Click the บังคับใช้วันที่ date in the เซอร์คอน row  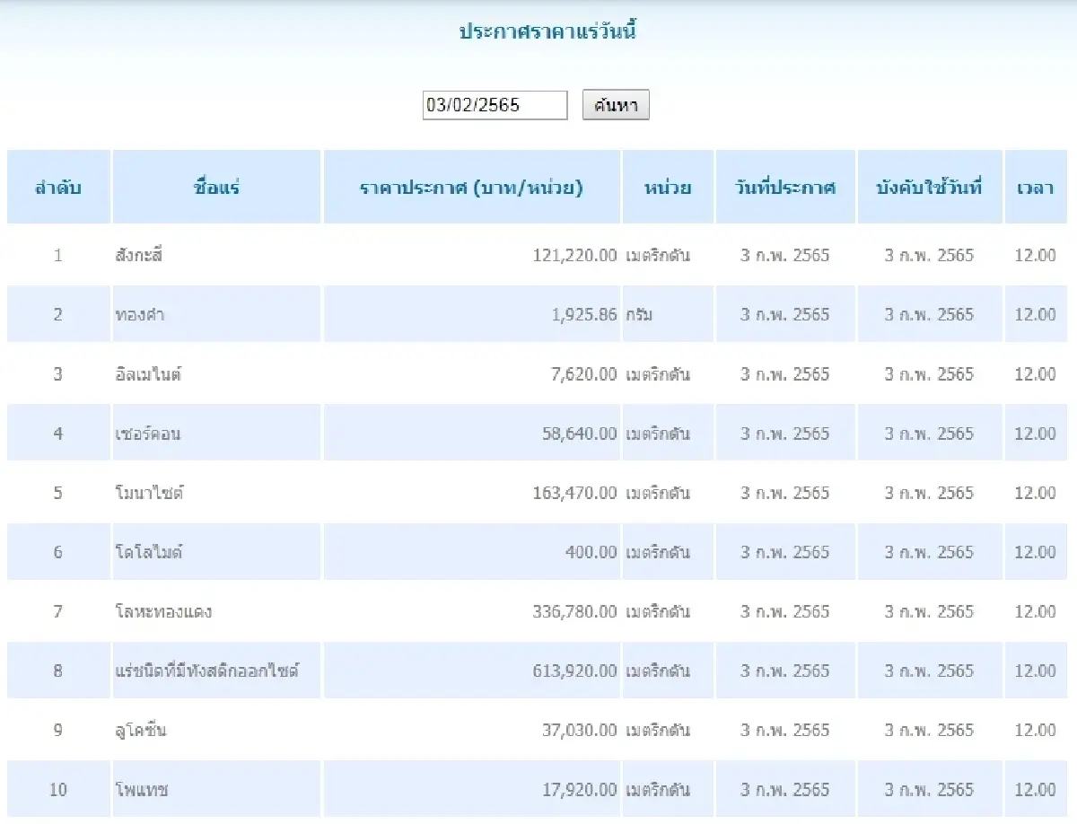pos(929,434)
